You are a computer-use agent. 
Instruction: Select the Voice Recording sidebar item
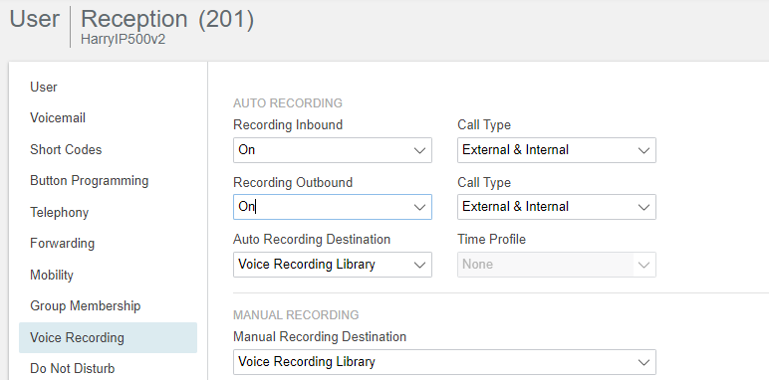click(x=108, y=338)
